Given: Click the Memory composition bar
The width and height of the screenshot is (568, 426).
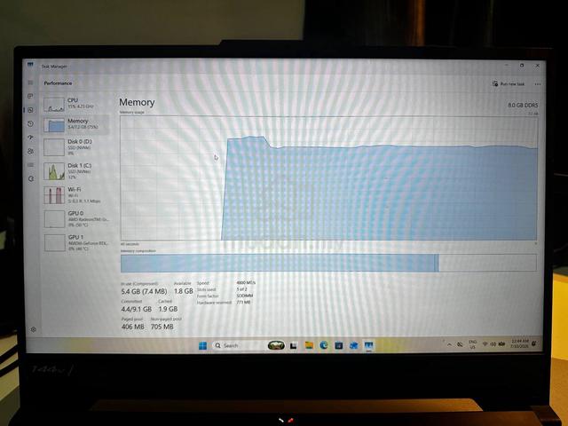Looking at the screenshot, I should pyautogui.click(x=328, y=263).
